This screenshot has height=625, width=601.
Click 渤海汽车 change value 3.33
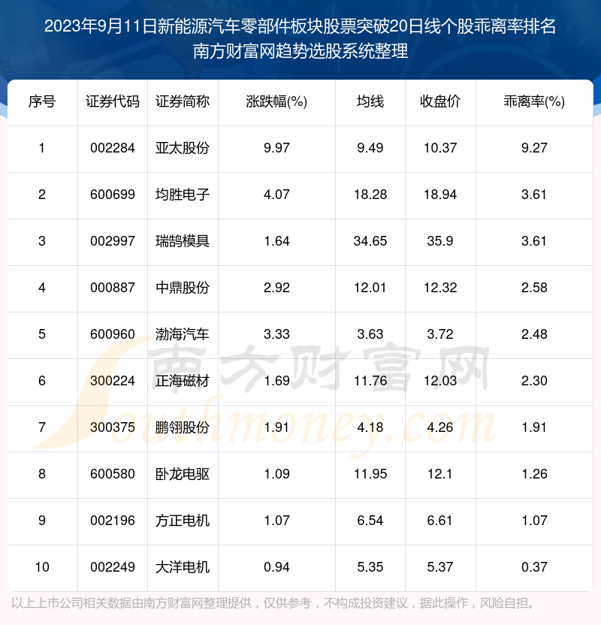click(276, 334)
